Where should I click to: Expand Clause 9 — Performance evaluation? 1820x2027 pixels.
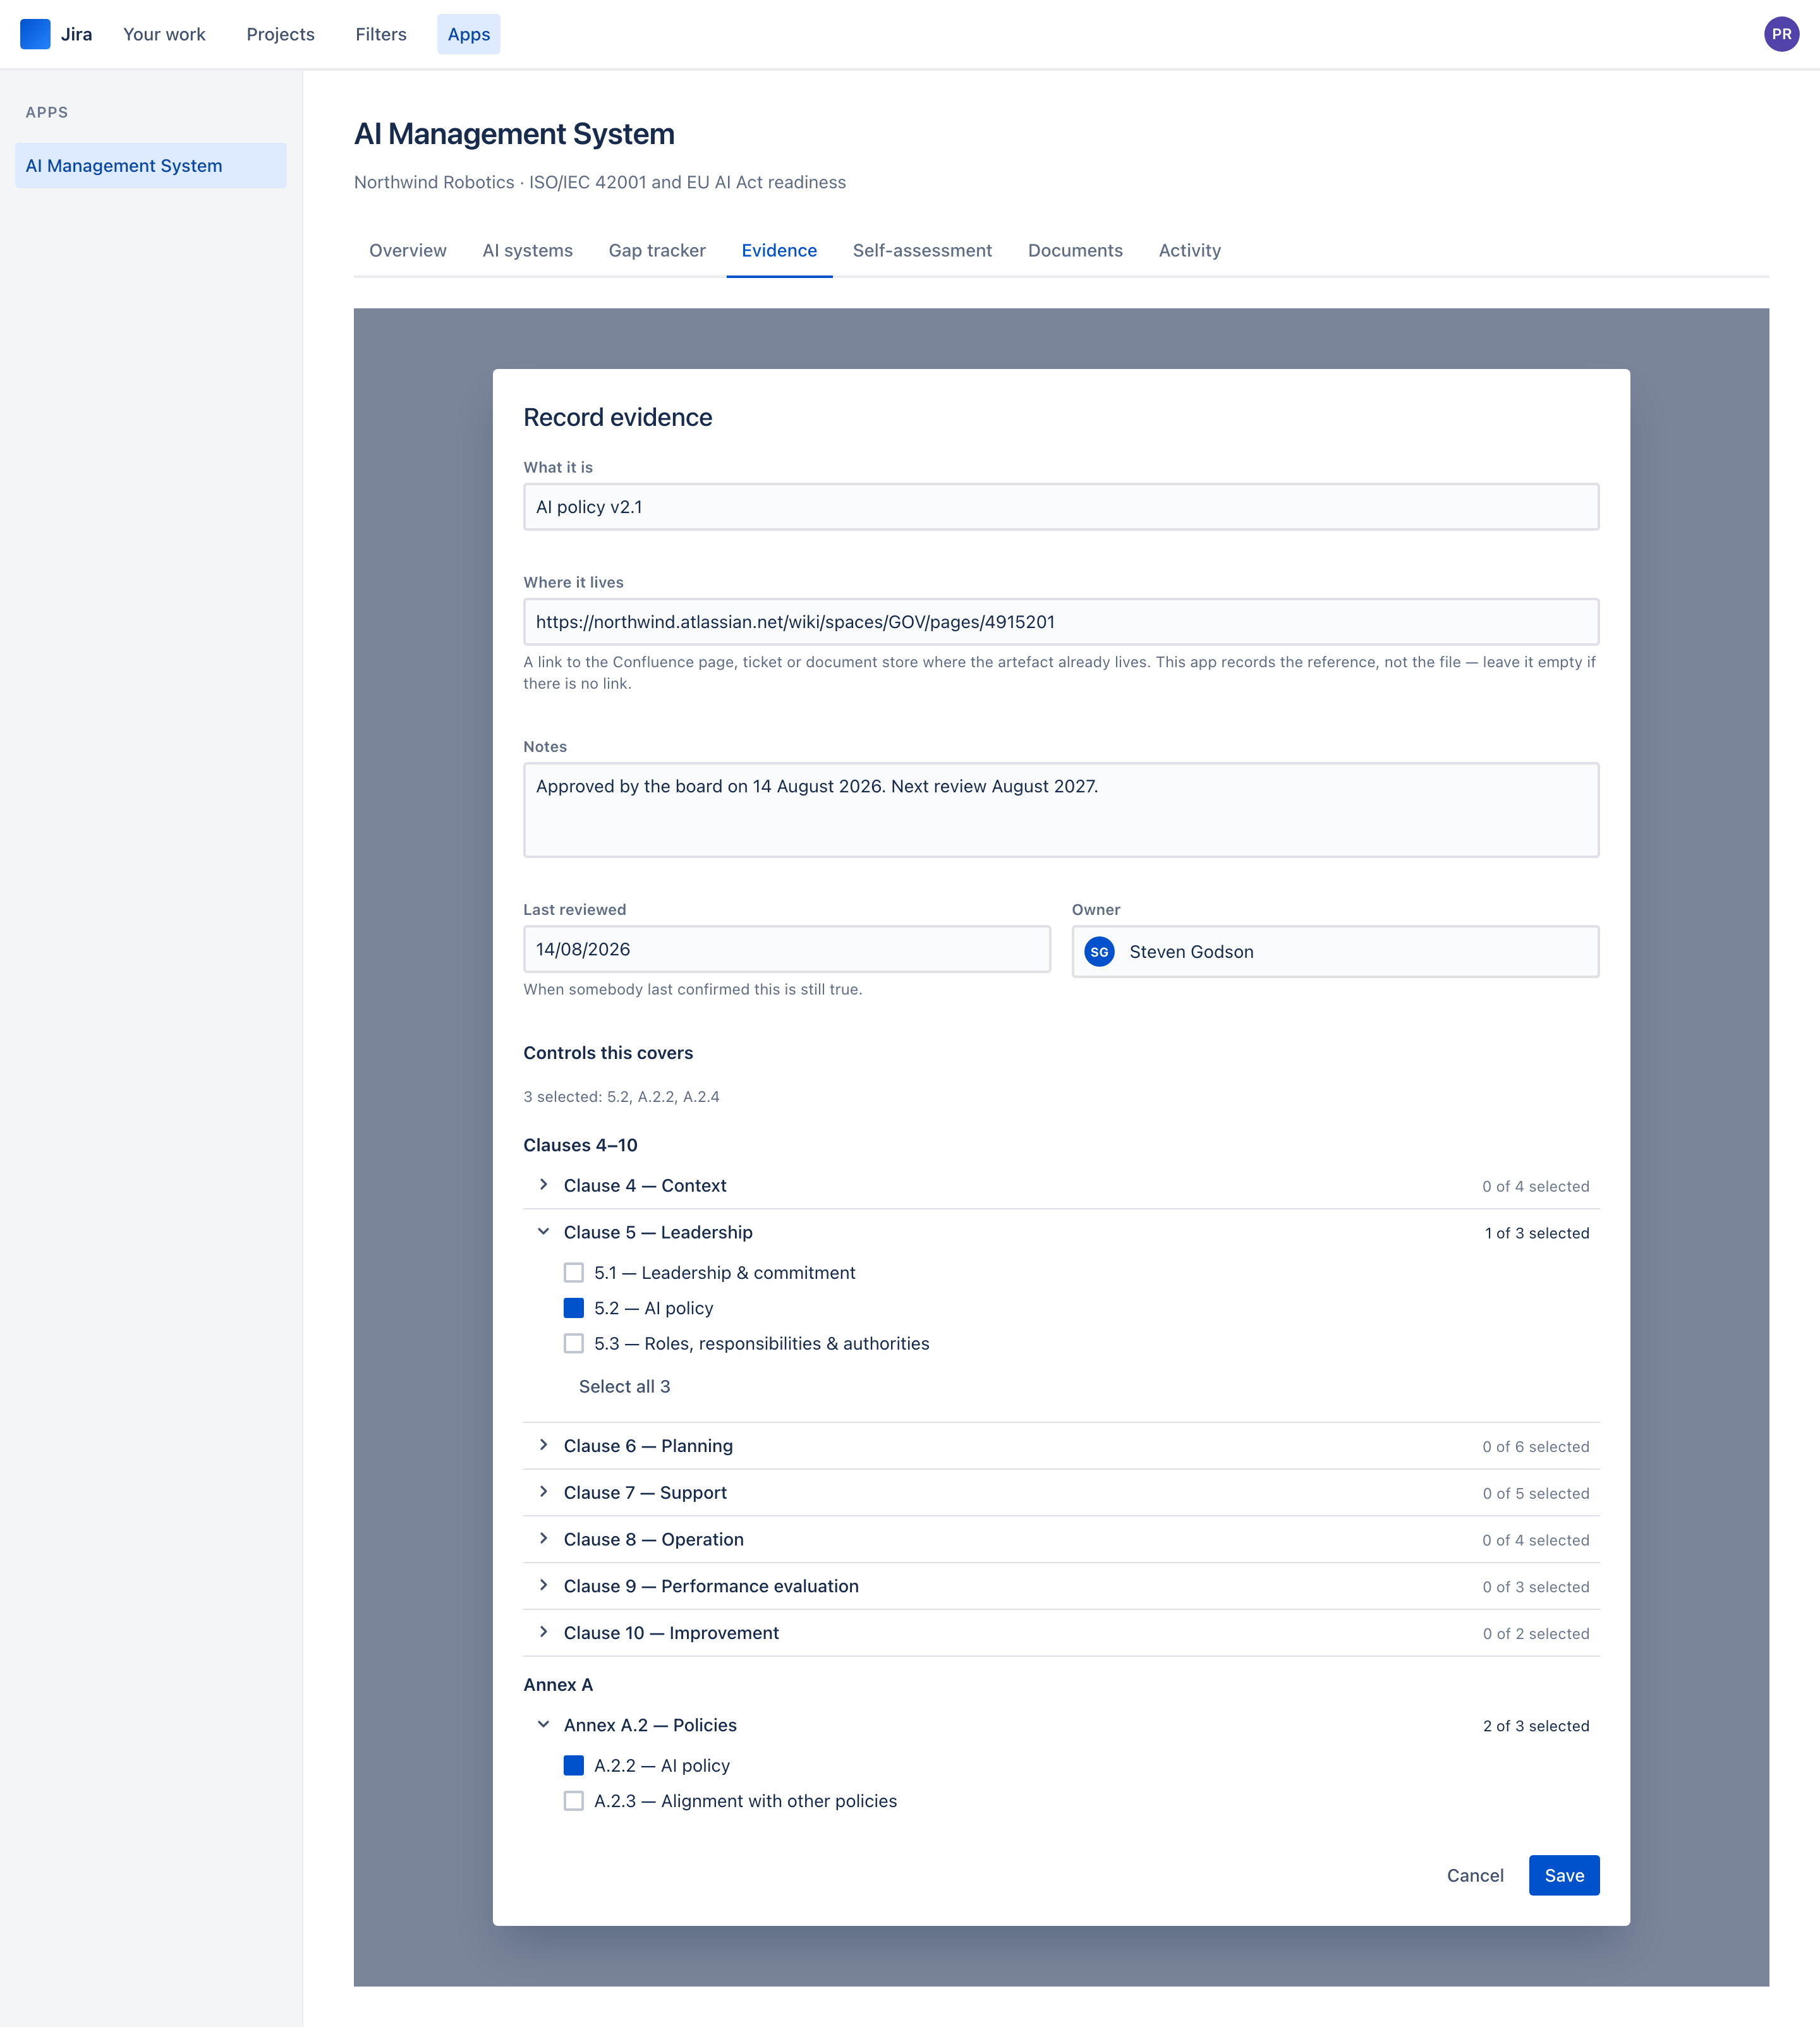[1061, 1586]
